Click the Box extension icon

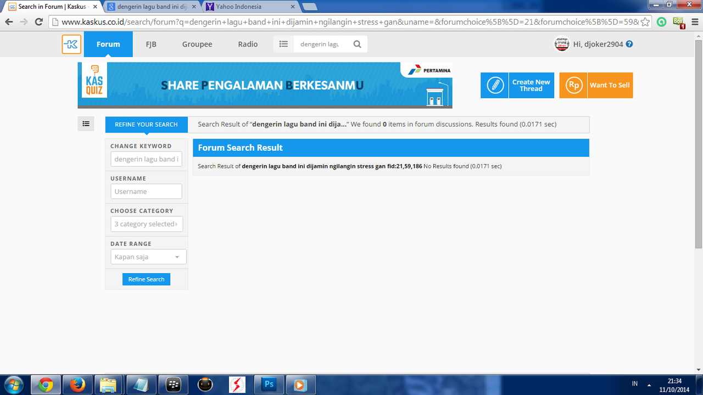[x=678, y=22]
